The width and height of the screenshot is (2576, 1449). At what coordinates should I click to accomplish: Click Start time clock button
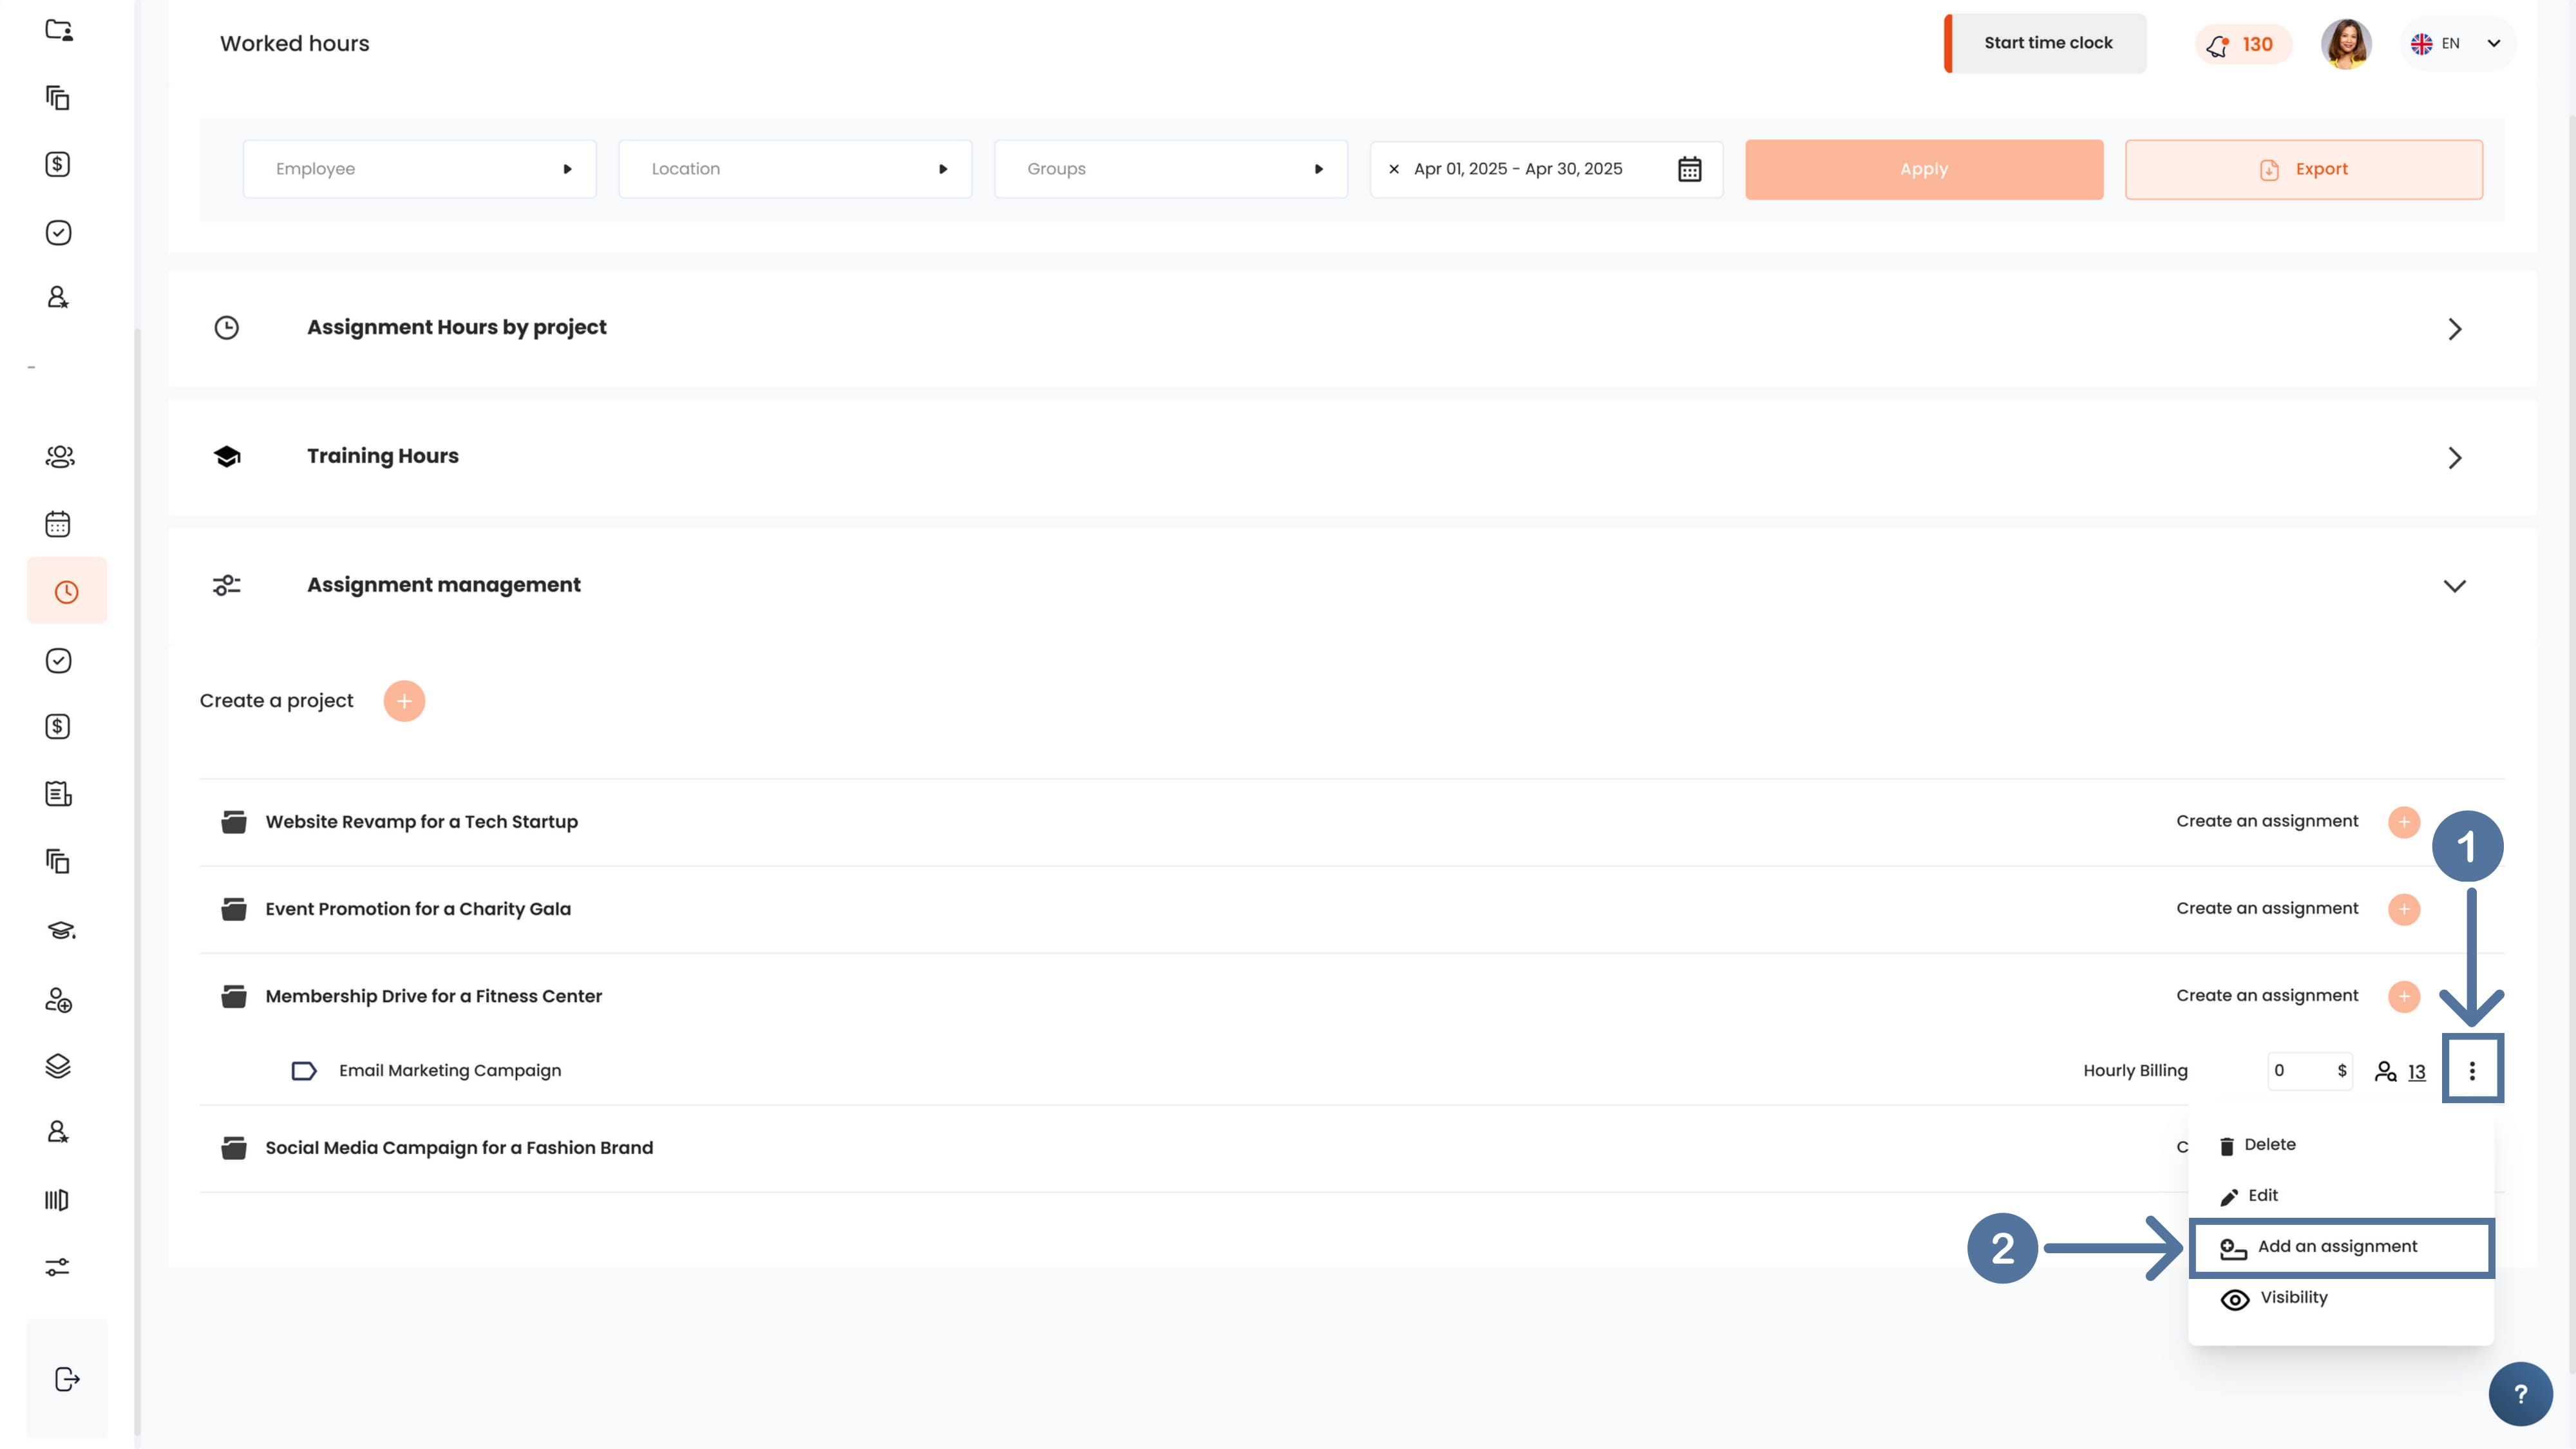(2045, 43)
